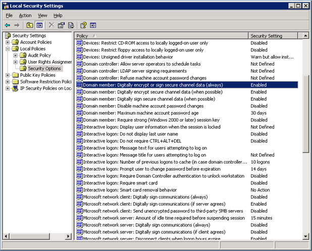
Task: Click the Up one level folder icon
Action: [30, 25]
